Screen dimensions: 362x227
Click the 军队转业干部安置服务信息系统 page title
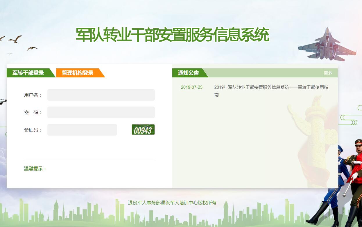tap(172, 35)
